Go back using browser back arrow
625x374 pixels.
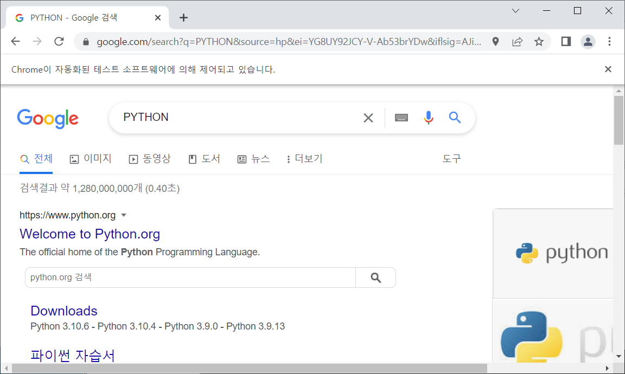(x=15, y=41)
